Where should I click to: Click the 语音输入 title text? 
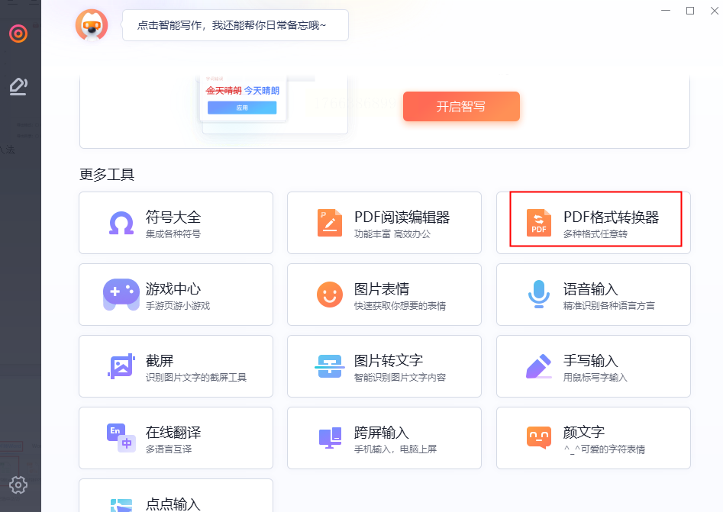pyautogui.click(x=591, y=289)
